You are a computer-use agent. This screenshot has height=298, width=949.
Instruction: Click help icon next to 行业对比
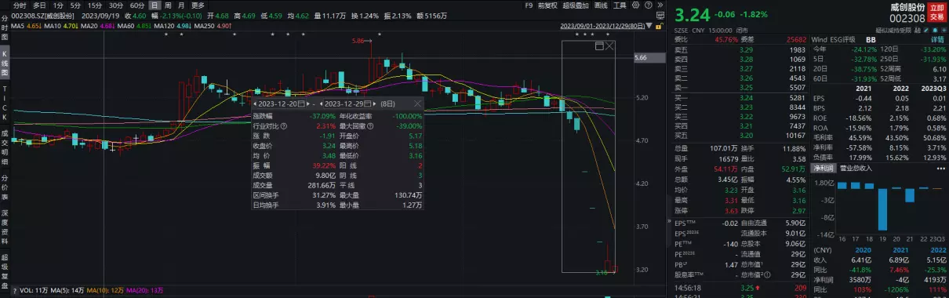(x=284, y=126)
